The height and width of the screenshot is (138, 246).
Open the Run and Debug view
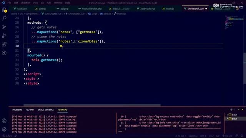pos(4,36)
